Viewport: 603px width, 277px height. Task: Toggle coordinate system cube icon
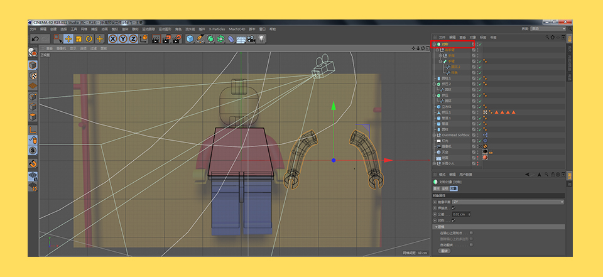pos(144,39)
